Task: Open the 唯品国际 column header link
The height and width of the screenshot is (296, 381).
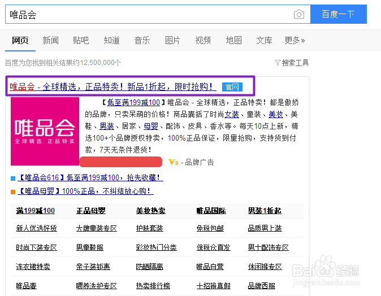Action: [211, 211]
